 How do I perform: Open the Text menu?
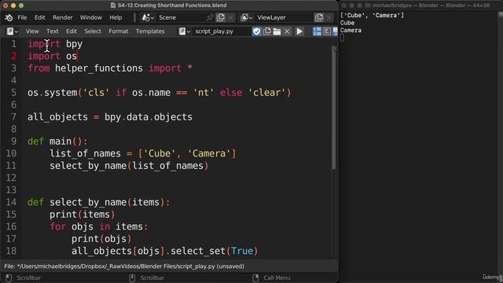point(53,31)
